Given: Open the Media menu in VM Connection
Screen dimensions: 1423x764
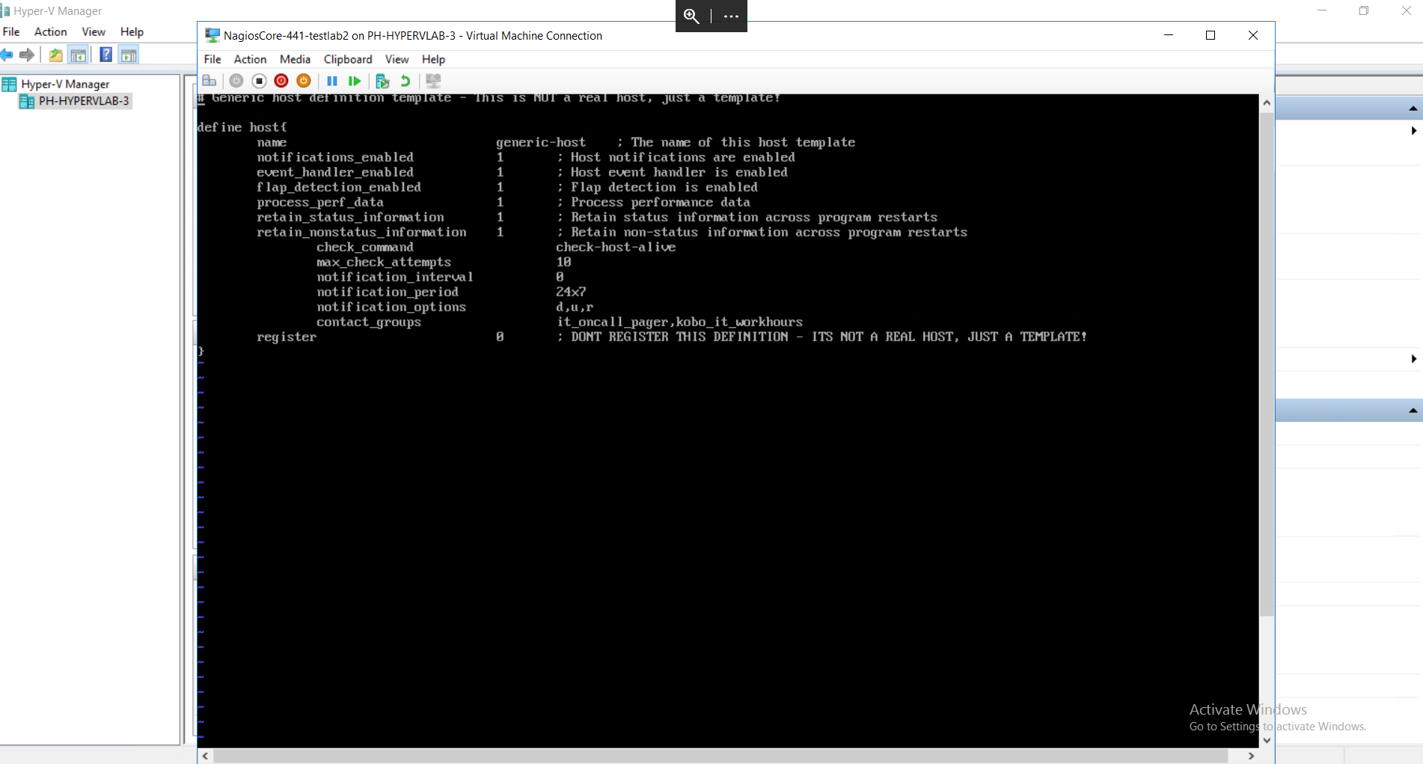Looking at the screenshot, I should [x=295, y=59].
